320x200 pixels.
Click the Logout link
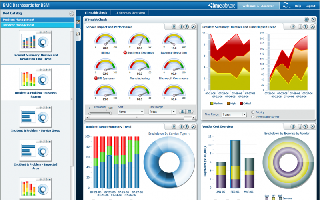[x=310, y=6]
